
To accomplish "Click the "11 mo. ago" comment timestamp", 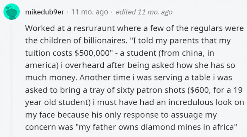I will click(90, 12).
